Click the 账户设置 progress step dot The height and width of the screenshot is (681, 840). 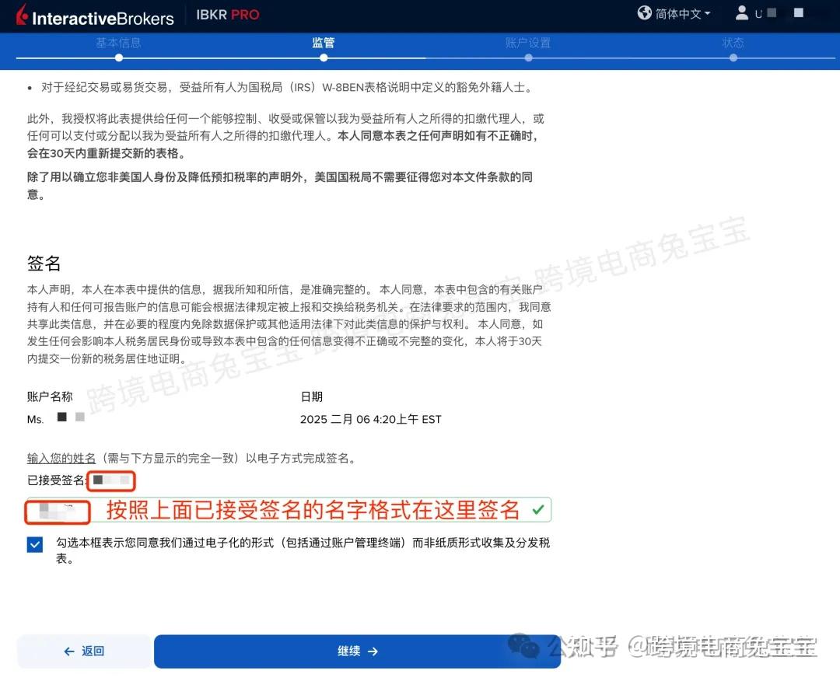(528, 57)
